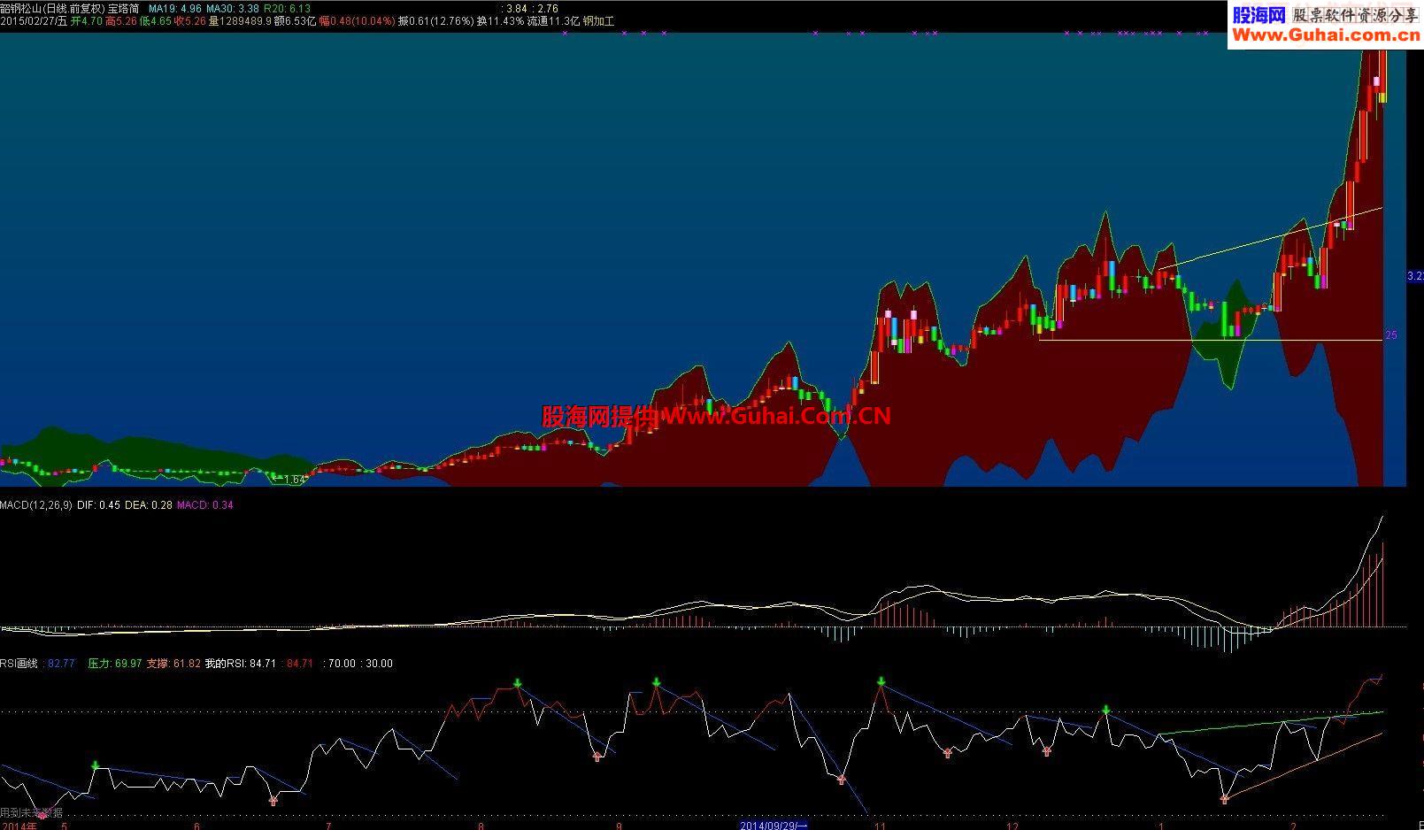Click the 压力: 69.97 pressure value
The width and height of the screenshot is (1424, 830).
click(115, 664)
